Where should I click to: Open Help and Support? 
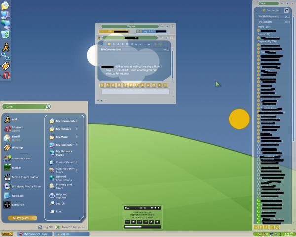pyautogui.click(x=58, y=196)
